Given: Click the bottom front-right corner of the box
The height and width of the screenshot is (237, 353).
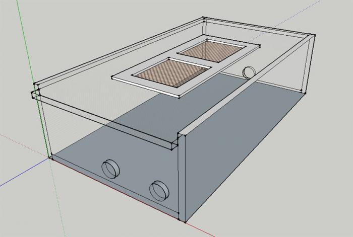Looking at the screenshot, I should tap(184, 222).
